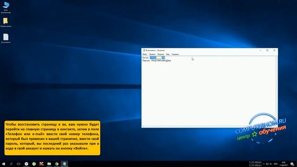
Task: Select the В контакте text file on desktop
Action: [6, 39]
